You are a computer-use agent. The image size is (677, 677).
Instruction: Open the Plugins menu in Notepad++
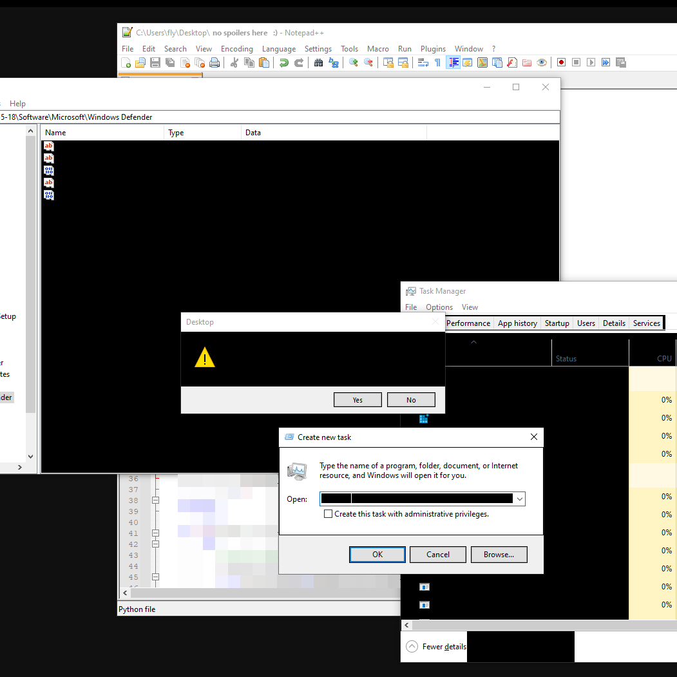(x=433, y=49)
